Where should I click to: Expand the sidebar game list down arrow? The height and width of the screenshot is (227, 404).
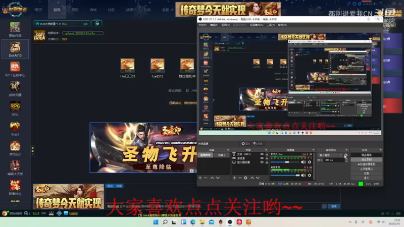pyautogui.click(x=15, y=206)
